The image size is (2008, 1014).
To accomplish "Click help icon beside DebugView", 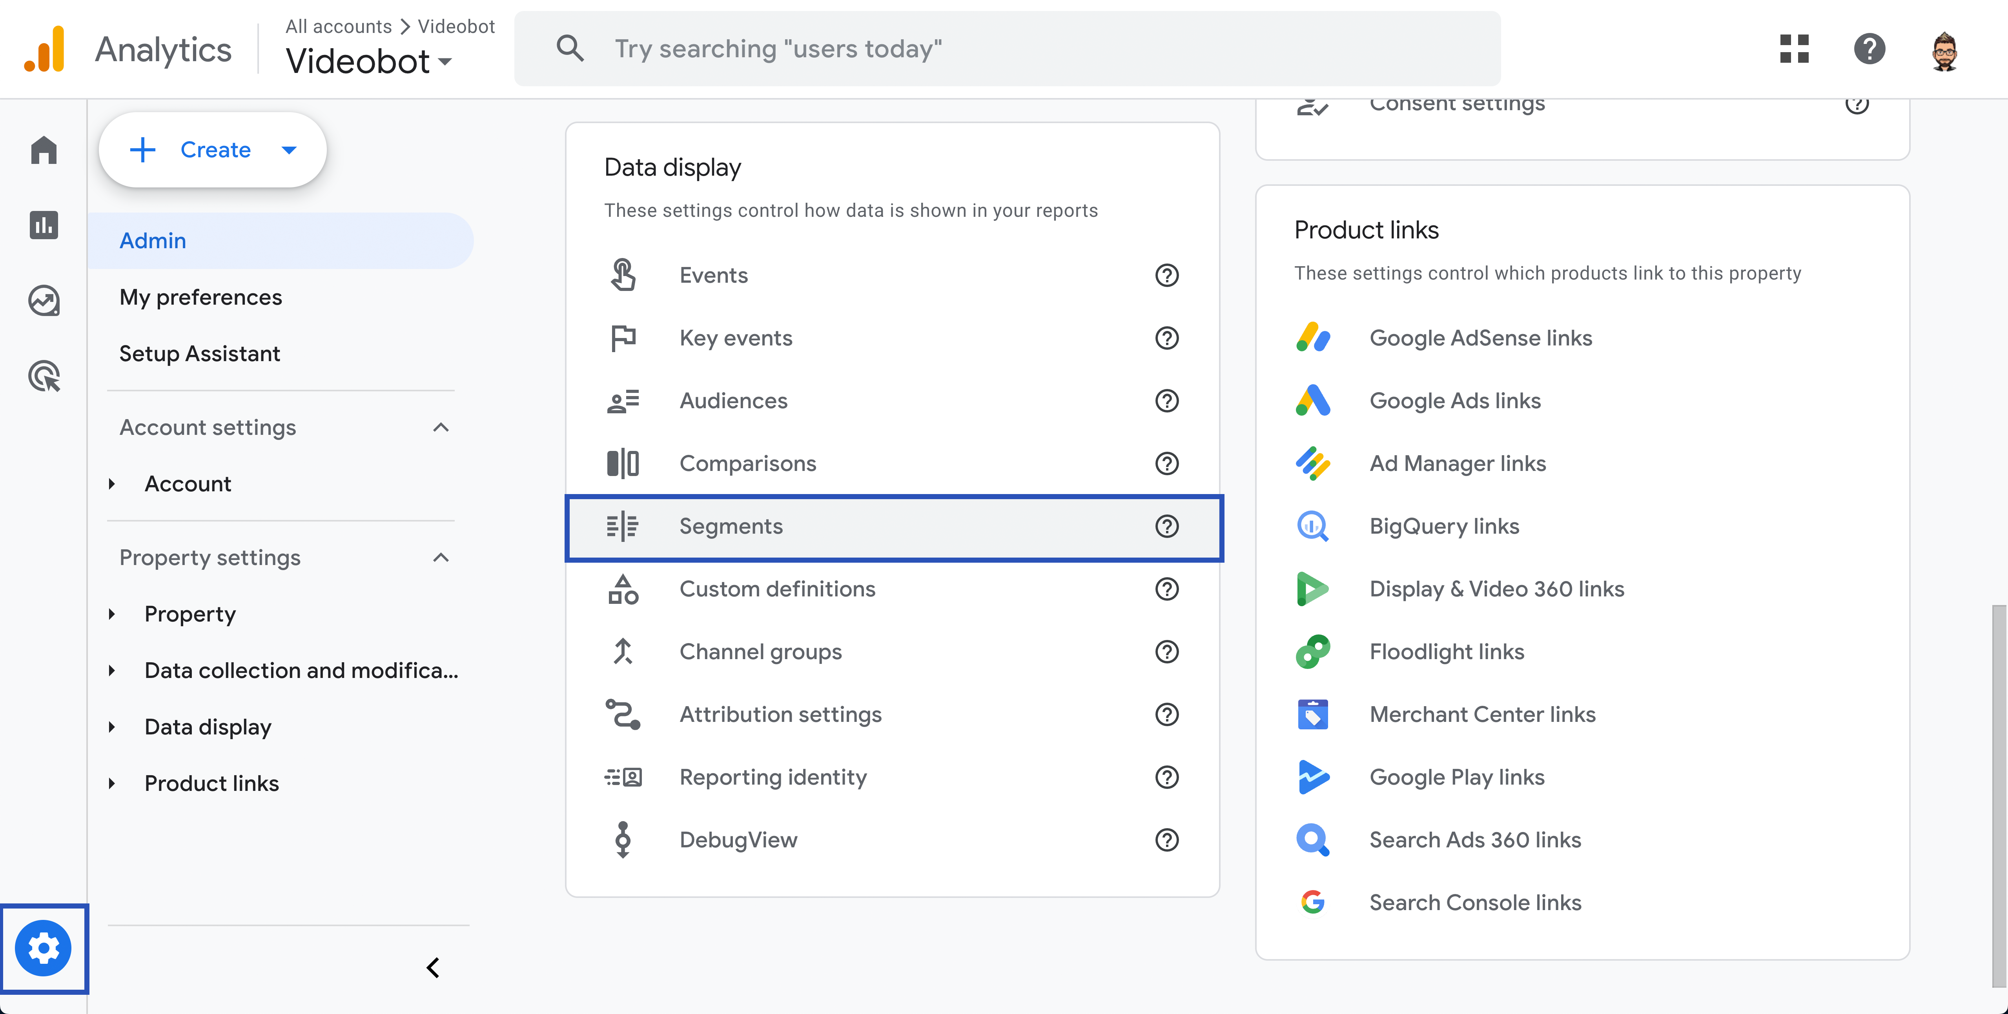I will click(1166, 840).
